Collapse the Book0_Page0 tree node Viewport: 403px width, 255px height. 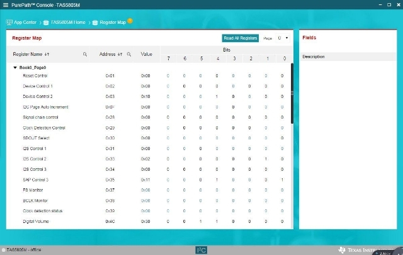click(15, 68)
